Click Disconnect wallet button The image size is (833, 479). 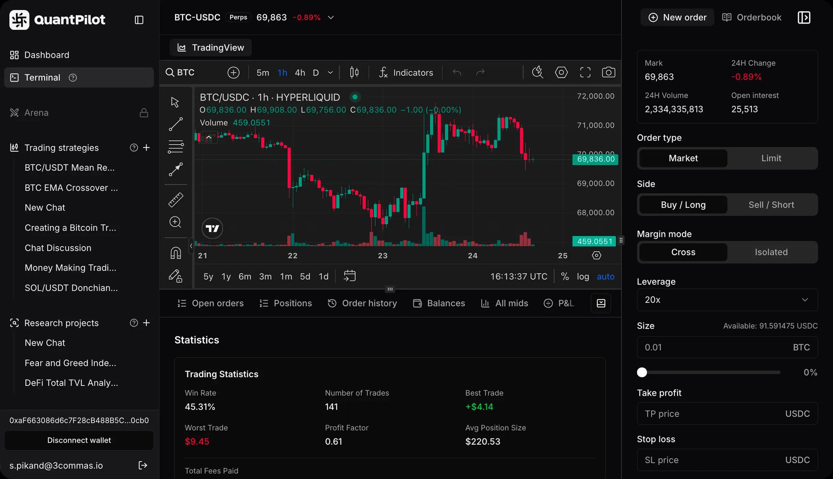[79, 440]
